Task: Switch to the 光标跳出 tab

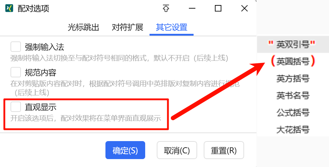Action: pyautogui.click(x=83, y=27)
